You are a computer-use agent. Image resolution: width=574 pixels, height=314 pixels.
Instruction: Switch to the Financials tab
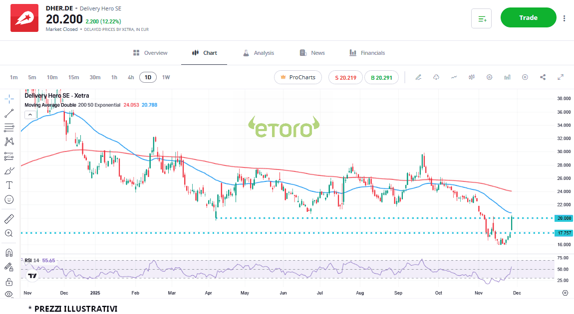point(367,53)
